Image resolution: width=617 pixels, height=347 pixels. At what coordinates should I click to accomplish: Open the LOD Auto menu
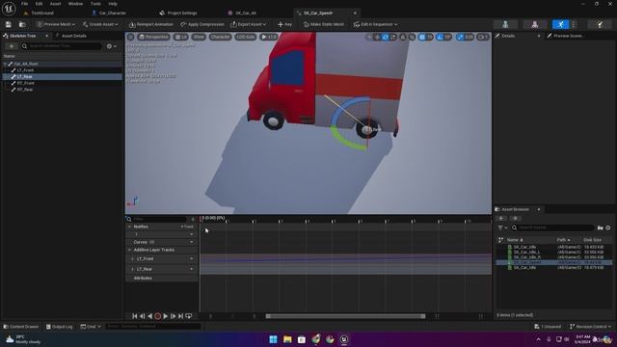[246, 37]
